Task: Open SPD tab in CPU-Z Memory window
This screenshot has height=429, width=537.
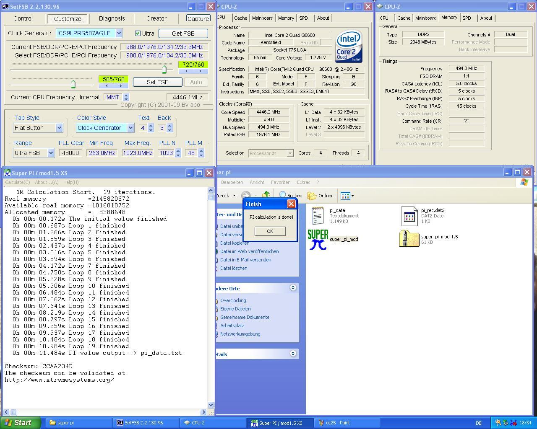Action: click(467, 18)
